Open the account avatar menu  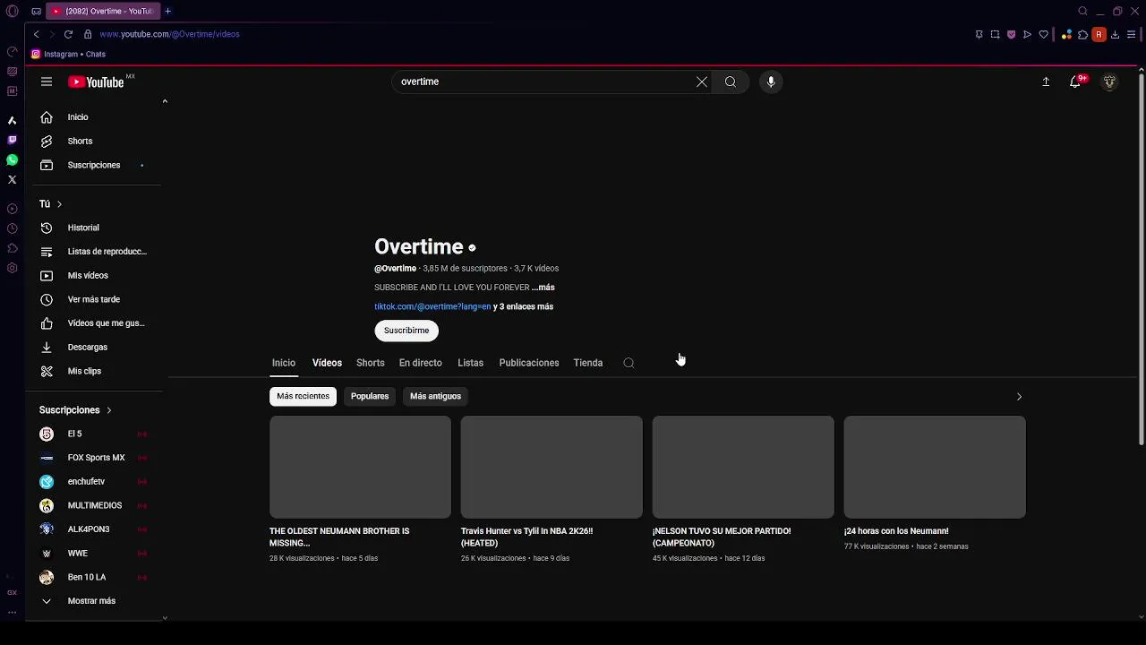(x=1109, y=82)
